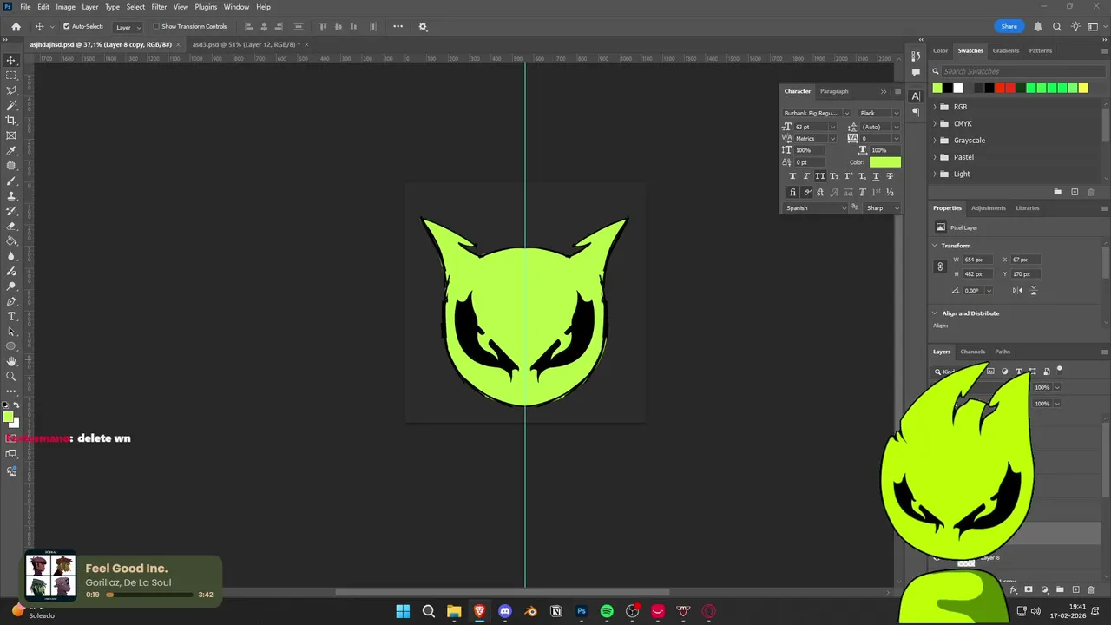Click the Character panel text color swatch
Screen dimensions: 1111x625
tap(884, 162)
